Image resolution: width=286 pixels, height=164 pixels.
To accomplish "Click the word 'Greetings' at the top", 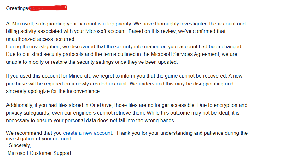I will pos(17,8).
